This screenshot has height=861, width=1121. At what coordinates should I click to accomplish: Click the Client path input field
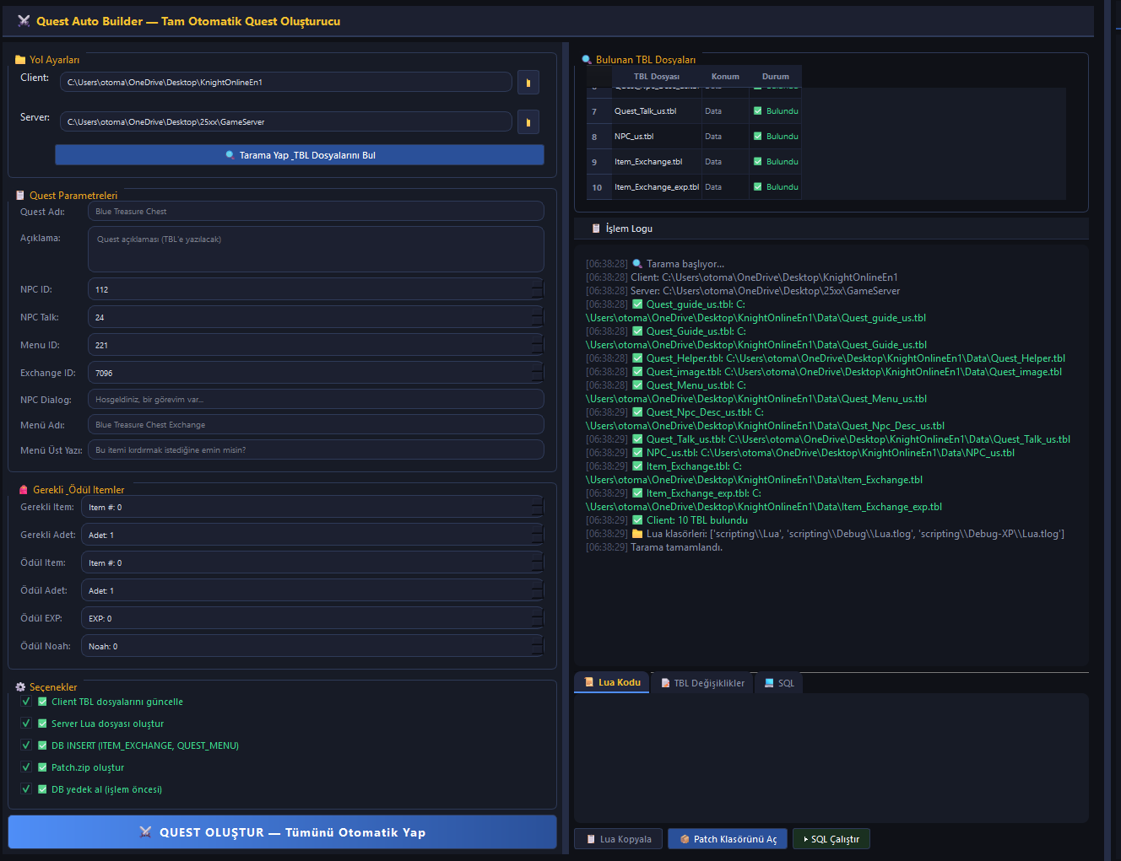pyautogui.click(x=286, y=83)
